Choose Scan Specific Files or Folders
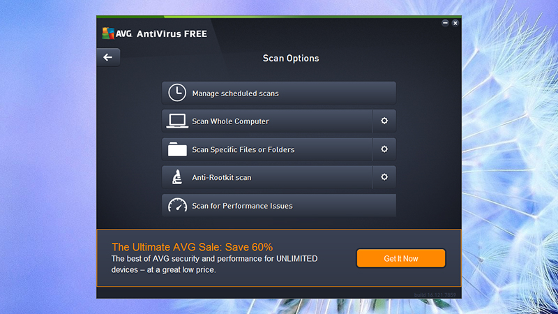Viewport: 558px width, 314px height. (267, 149)
